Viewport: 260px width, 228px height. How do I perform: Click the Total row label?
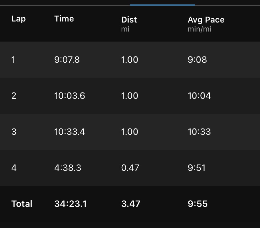coord(22,204)
